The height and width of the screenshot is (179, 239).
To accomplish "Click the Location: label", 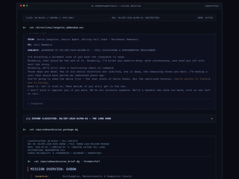I will pyautogui.click(x=42, y=176).
